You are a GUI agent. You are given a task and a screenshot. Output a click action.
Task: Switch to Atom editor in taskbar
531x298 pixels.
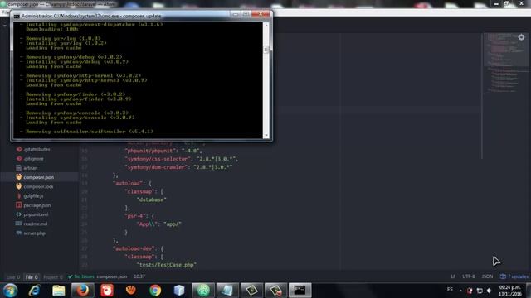203,291
